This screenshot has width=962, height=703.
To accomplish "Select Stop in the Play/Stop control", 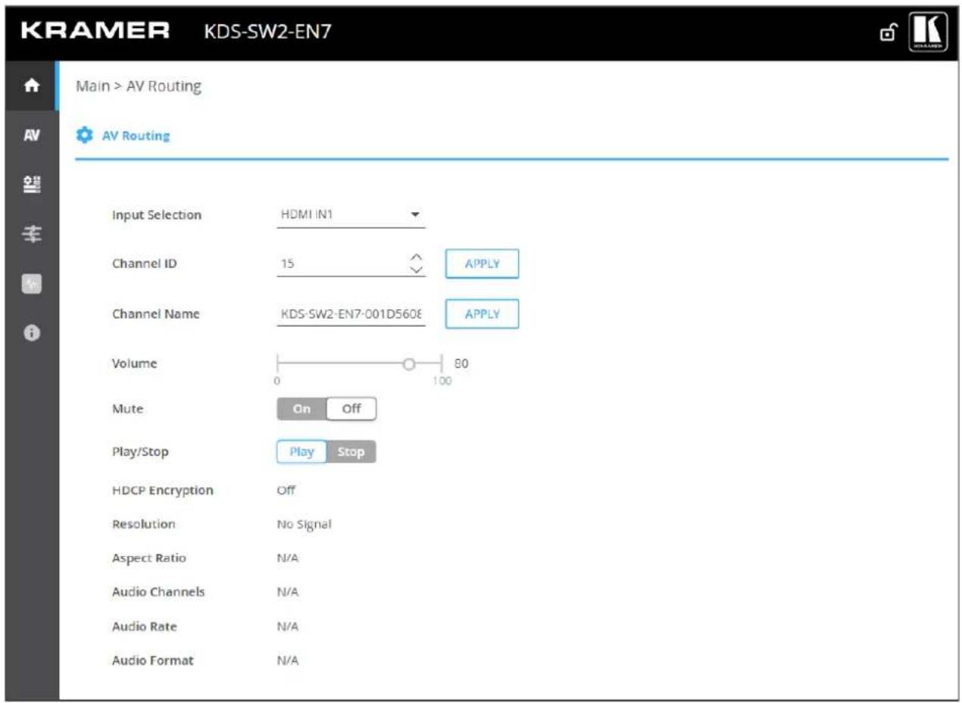I will (x=351, y=451).
